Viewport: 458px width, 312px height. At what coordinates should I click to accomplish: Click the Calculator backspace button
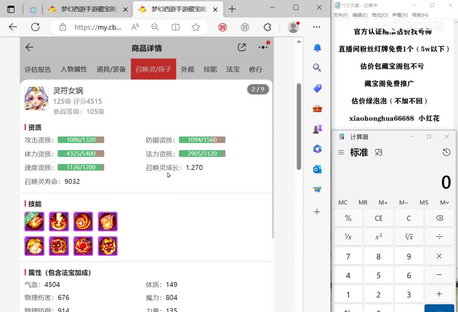coord(439,218)
